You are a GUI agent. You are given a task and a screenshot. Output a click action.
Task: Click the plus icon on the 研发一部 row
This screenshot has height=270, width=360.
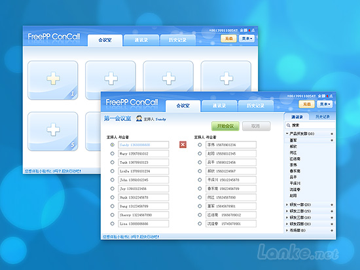point(332,204)
